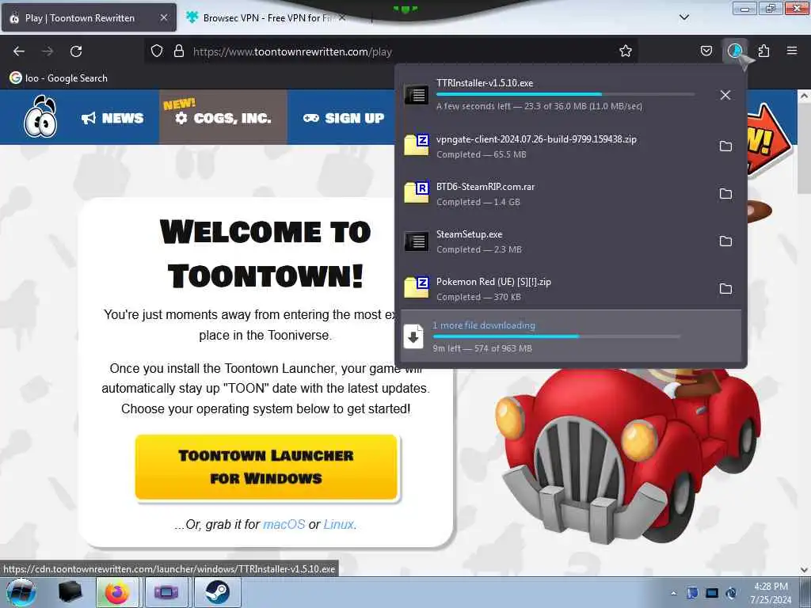Click the monitor icon in the system tray

click(712, 593)
